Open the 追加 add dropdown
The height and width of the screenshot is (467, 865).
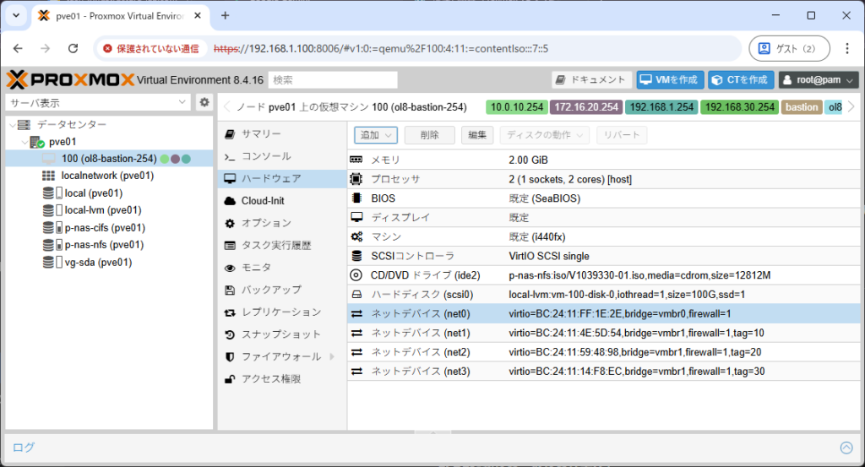[376, 135]
